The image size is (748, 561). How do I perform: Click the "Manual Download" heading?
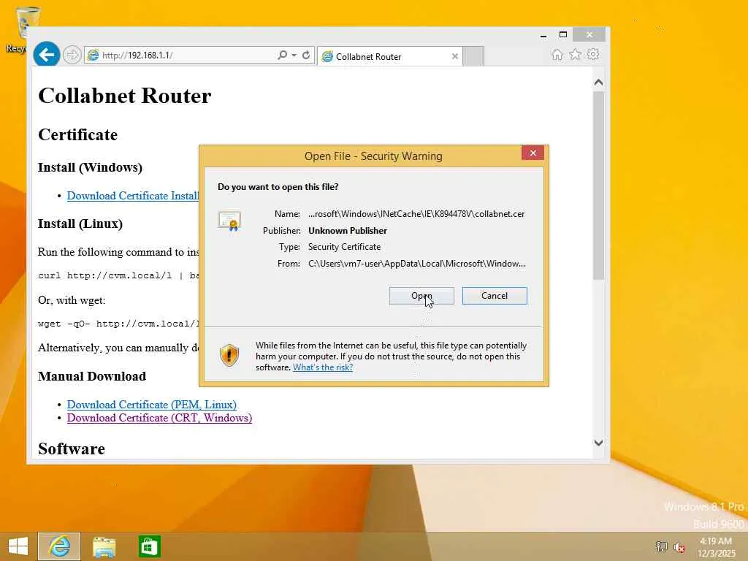92,376
